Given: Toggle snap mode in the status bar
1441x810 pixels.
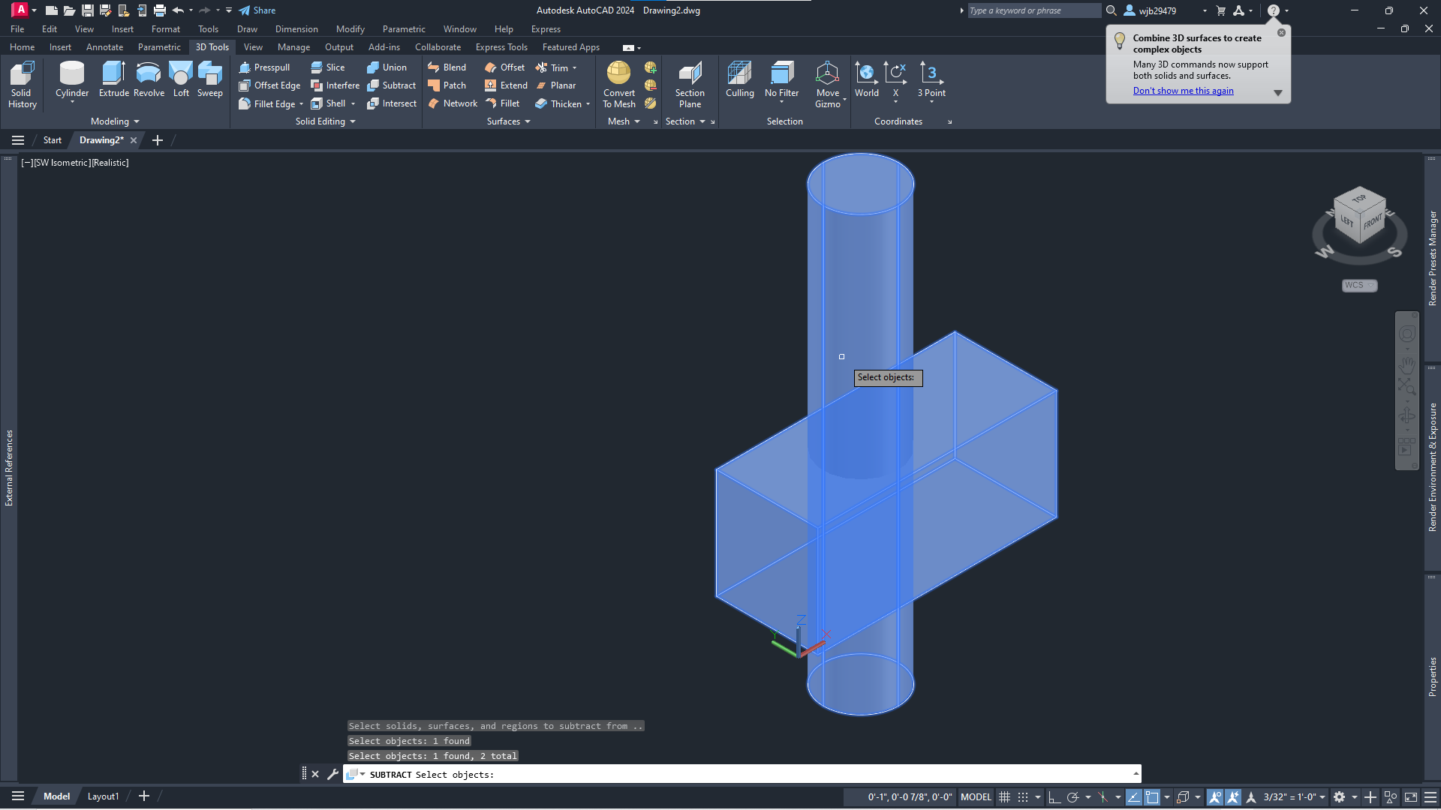Looking at the screenshot, I should point(1023,797).
